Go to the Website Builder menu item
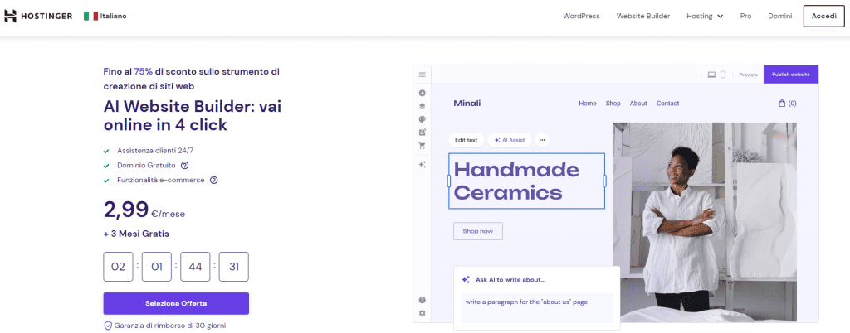The height and width of the screenshot is (333, 850). pyautogui.click(x=643, y=16)
